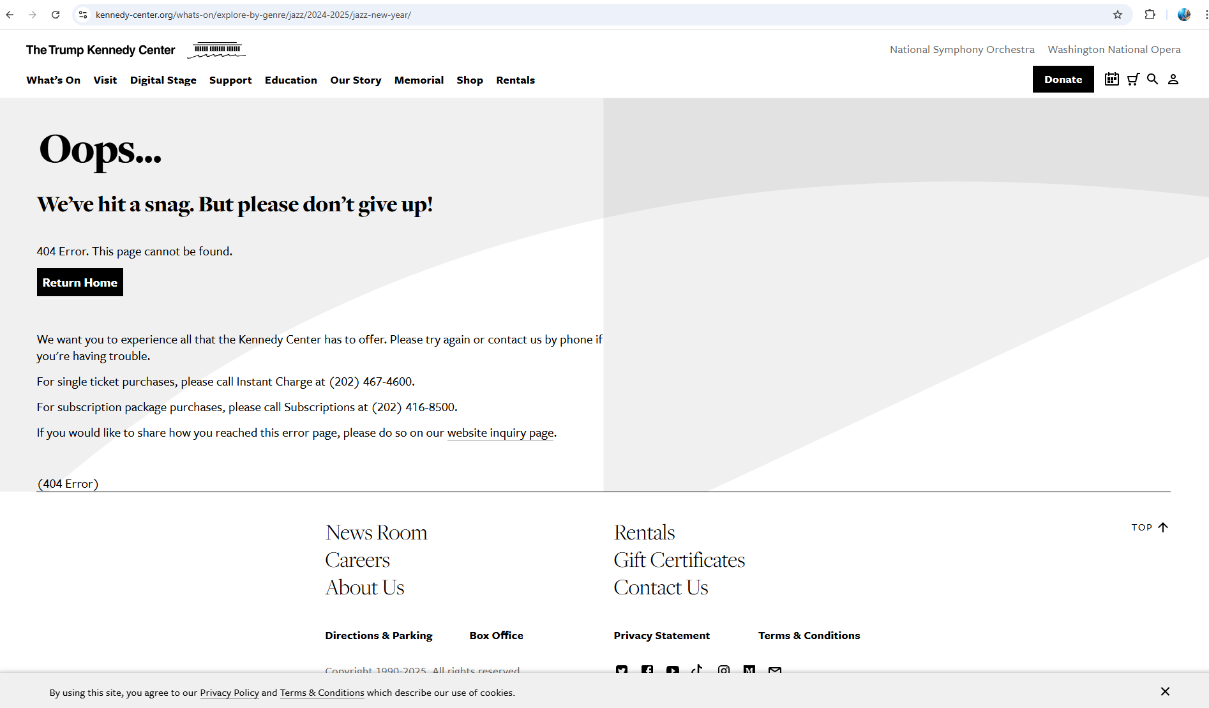Open National Symphony Orchestra link
This screenshot has width=1209, height=708.
(962, 50)
